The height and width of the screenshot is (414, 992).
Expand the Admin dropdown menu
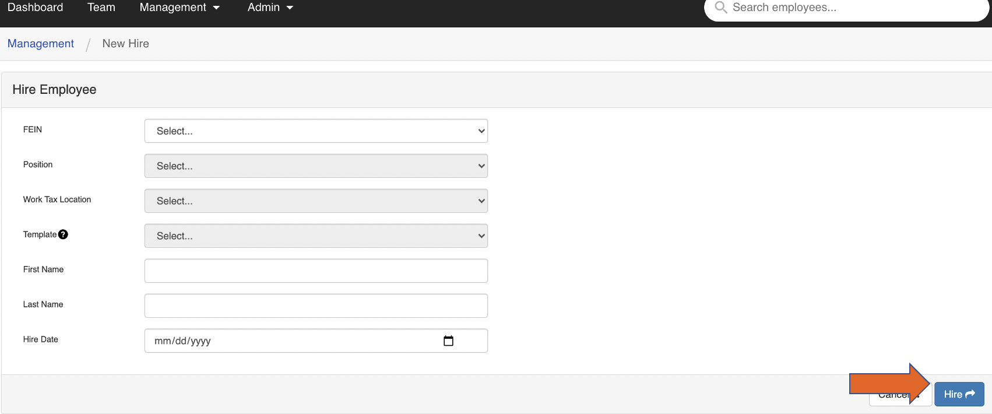coord(270,8)
